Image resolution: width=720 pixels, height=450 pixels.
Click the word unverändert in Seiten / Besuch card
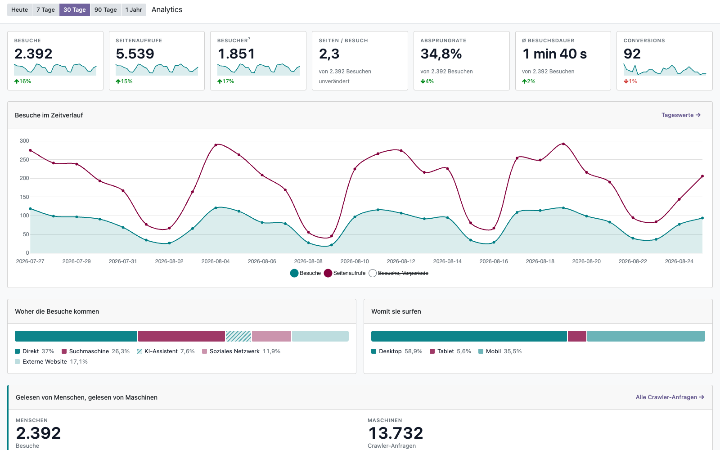334,81
